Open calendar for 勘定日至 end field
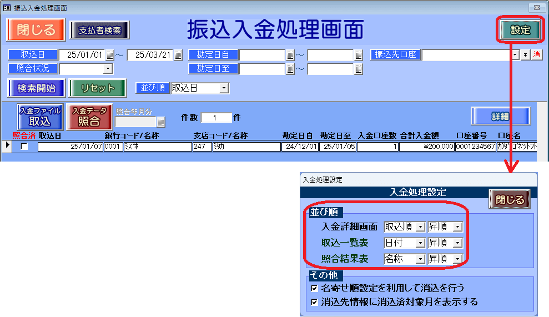549x317 pixels. pyautogui.click(x=359, y=69)
